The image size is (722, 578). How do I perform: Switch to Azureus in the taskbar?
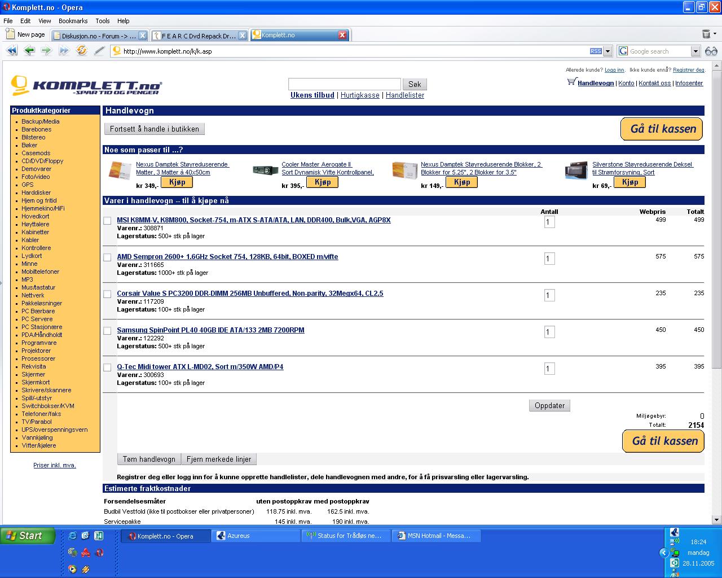point(256,536)
